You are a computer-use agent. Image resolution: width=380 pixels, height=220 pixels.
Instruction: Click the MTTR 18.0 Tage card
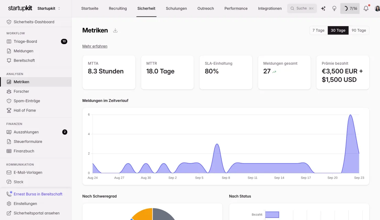click(x=167, y=72)
